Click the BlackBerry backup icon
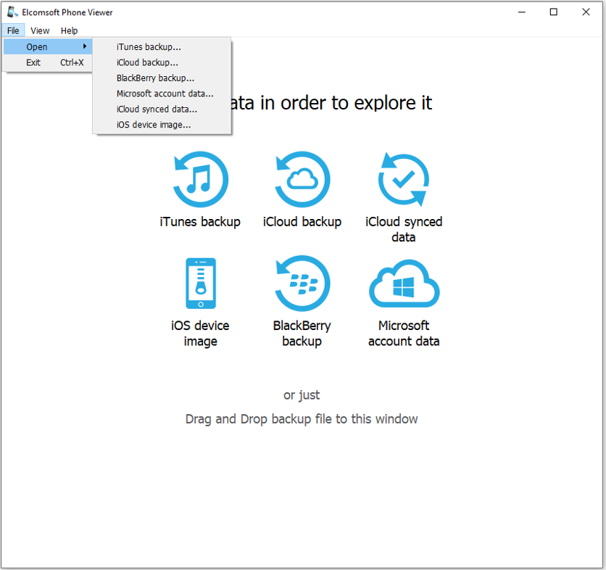 pyautogui.click(x=302, y=284)
